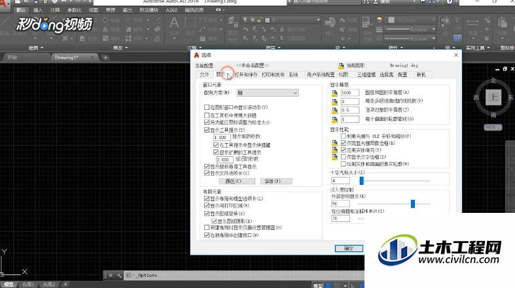Expand the 实用工具 ribbon panel

click(478, 48)
